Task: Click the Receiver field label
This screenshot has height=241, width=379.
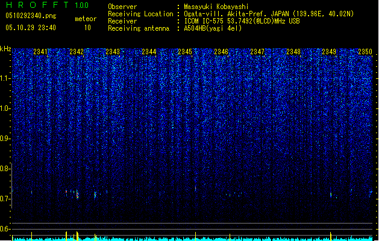Action: 122,21
